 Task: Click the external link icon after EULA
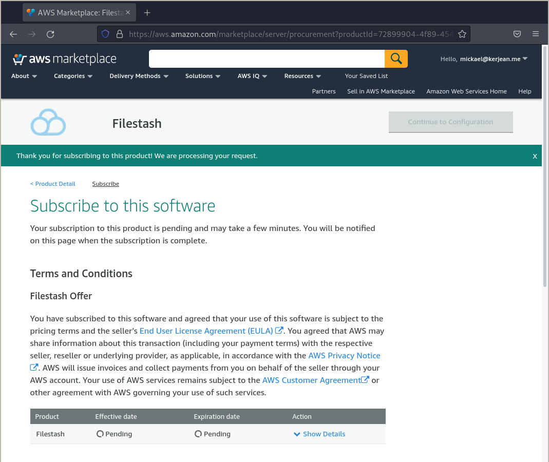point(279,331)
